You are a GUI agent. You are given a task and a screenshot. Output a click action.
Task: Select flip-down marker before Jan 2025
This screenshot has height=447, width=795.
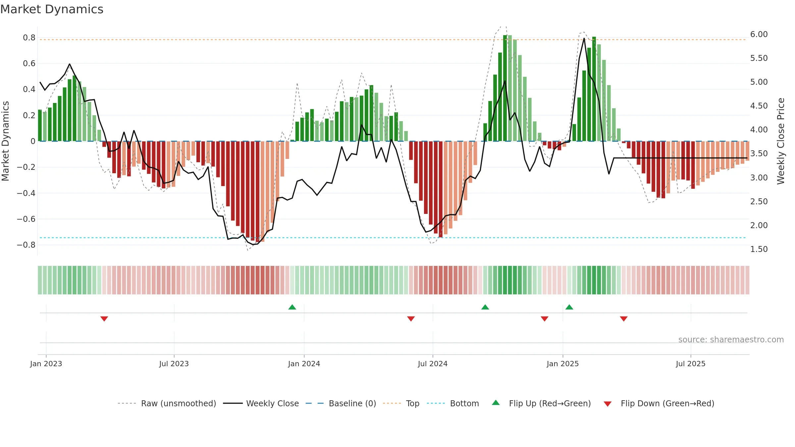(545, 319)
